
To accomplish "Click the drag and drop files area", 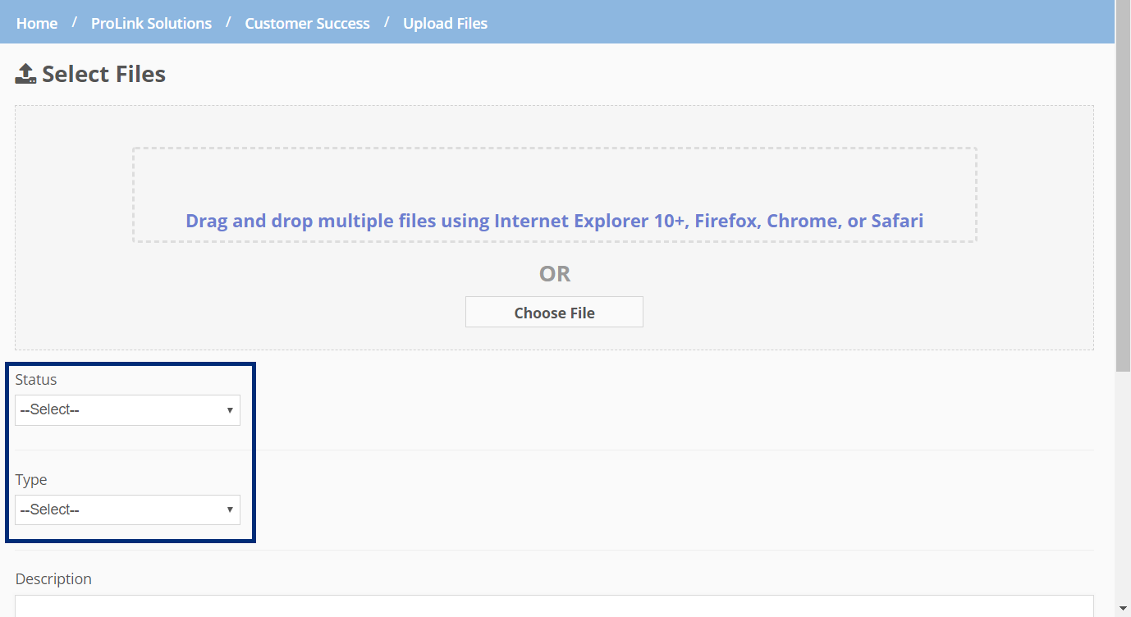I will 555,194.
